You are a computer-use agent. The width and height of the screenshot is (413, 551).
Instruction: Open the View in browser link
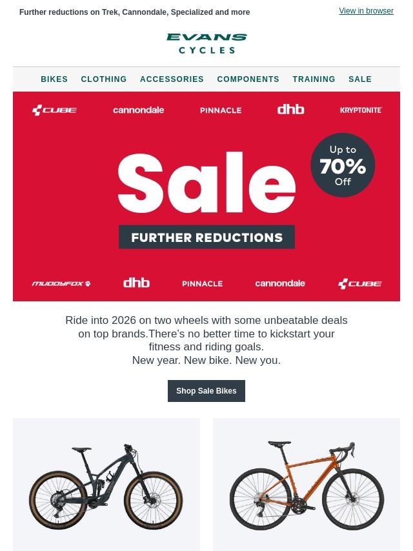point(367,11)
